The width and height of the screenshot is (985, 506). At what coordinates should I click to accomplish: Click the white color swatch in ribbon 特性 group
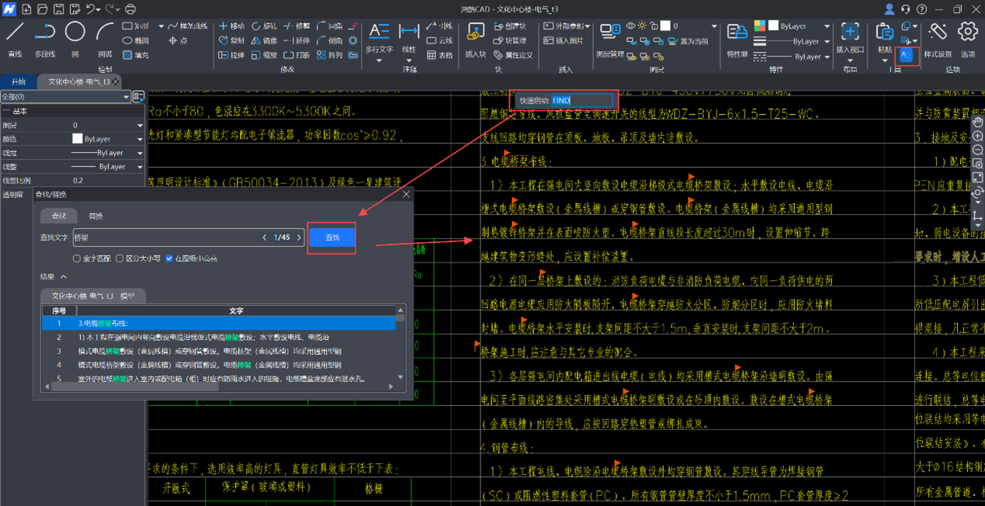[x=773, y=26]
